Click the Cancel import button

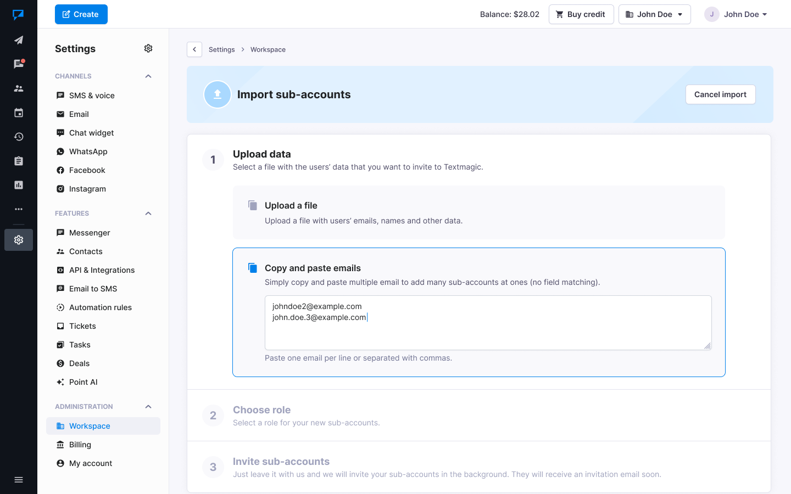(720, 94)
